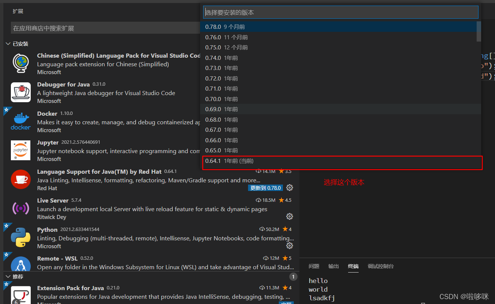Open the Remote - WSL extension title
The height and width of the screenshot is (304, 495).
click(57, 258)
